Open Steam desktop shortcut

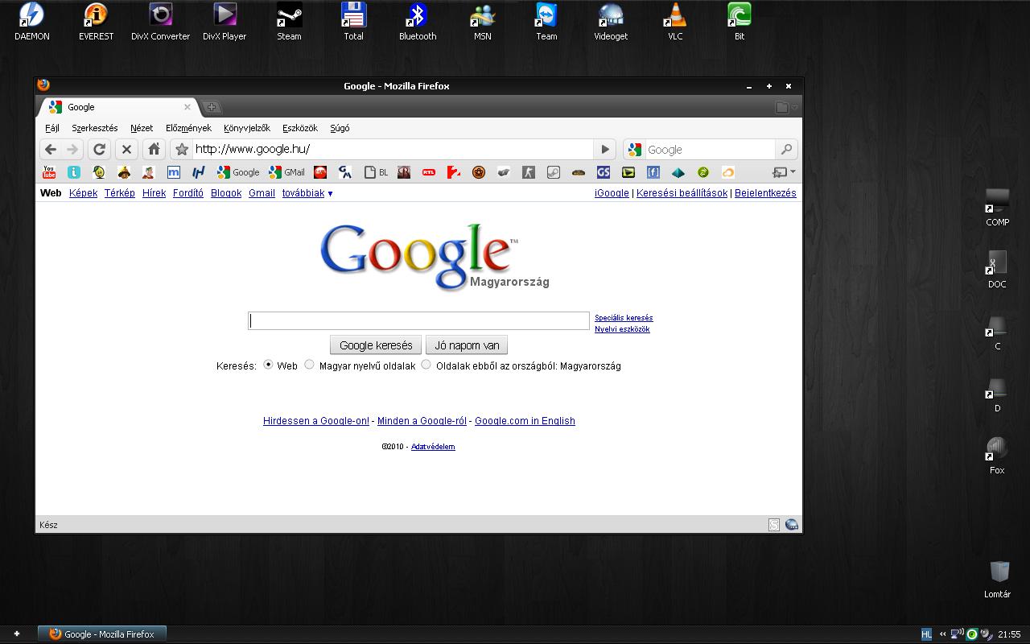tap(290, 22)
